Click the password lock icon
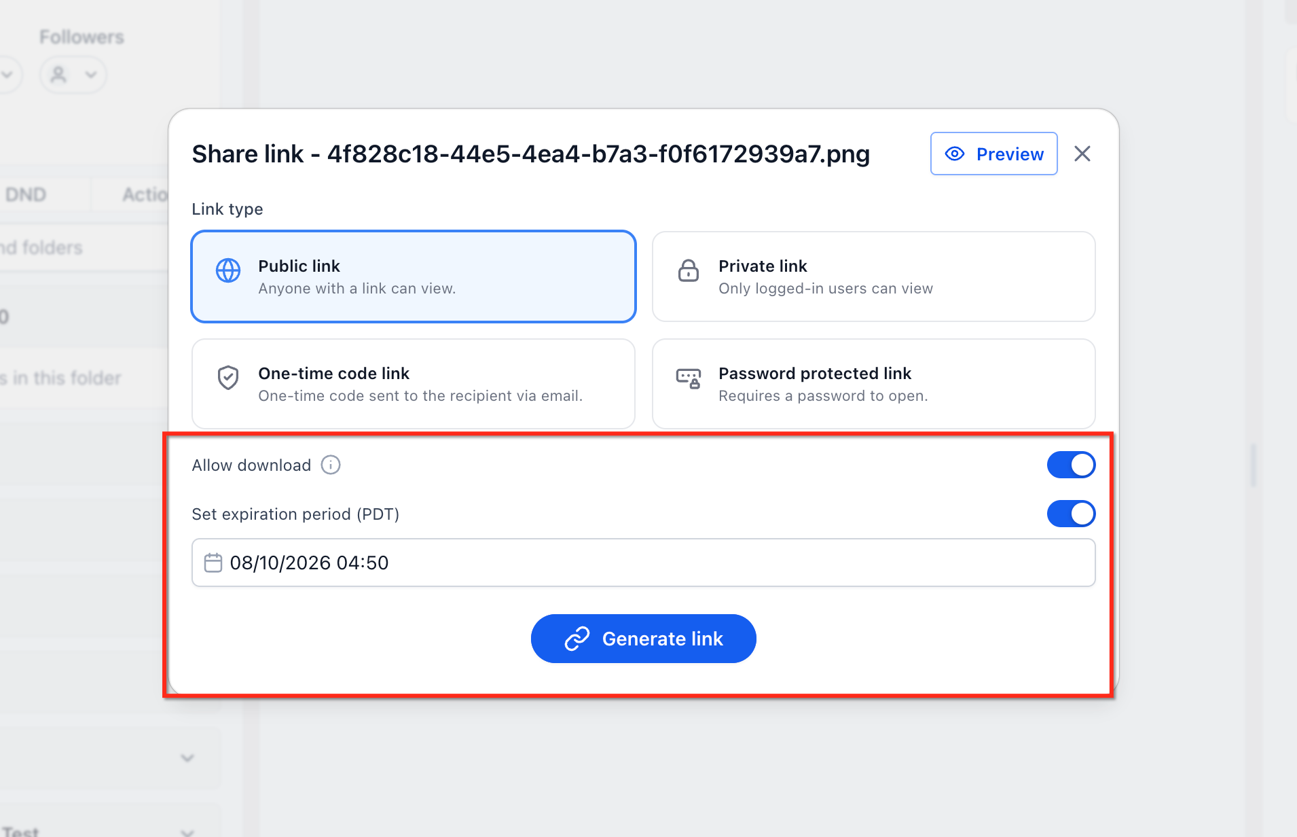This screenshot has width=1297, height=837. (689, 378)
